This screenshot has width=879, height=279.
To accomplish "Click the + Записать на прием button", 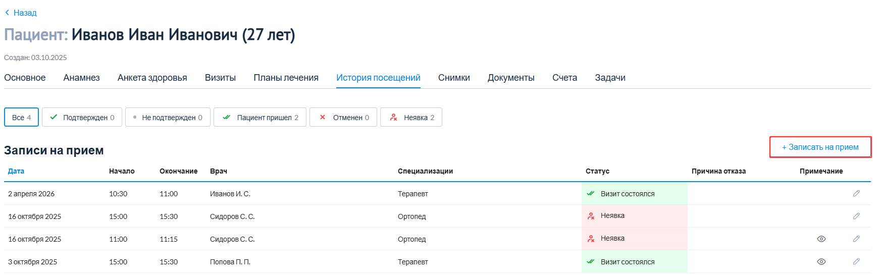I will (x=820, y=147).
